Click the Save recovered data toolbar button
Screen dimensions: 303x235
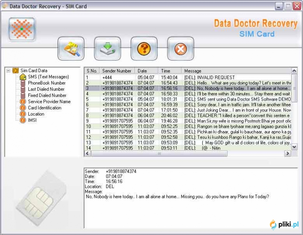coord(108,48)
